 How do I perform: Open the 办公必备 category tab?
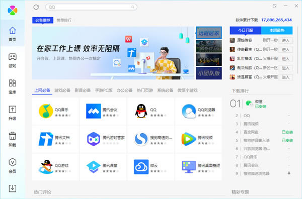(124, 90)
